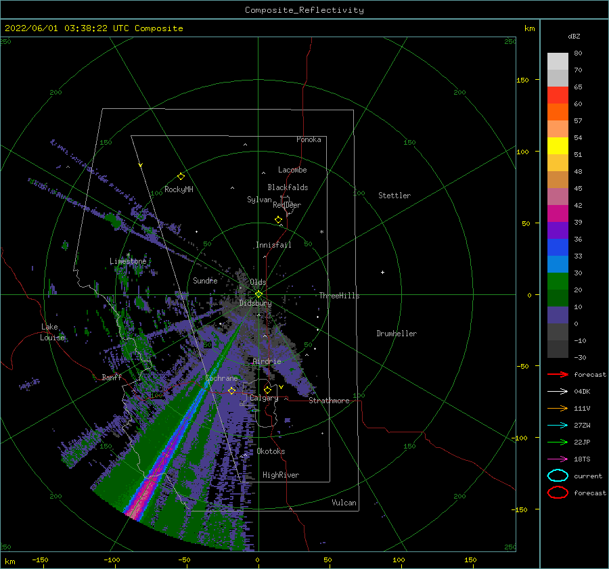The height and width of the screenshot is (569, 609).
Task: Click the yellow diamond marker below RedDeer
Action: pos(279,220)
